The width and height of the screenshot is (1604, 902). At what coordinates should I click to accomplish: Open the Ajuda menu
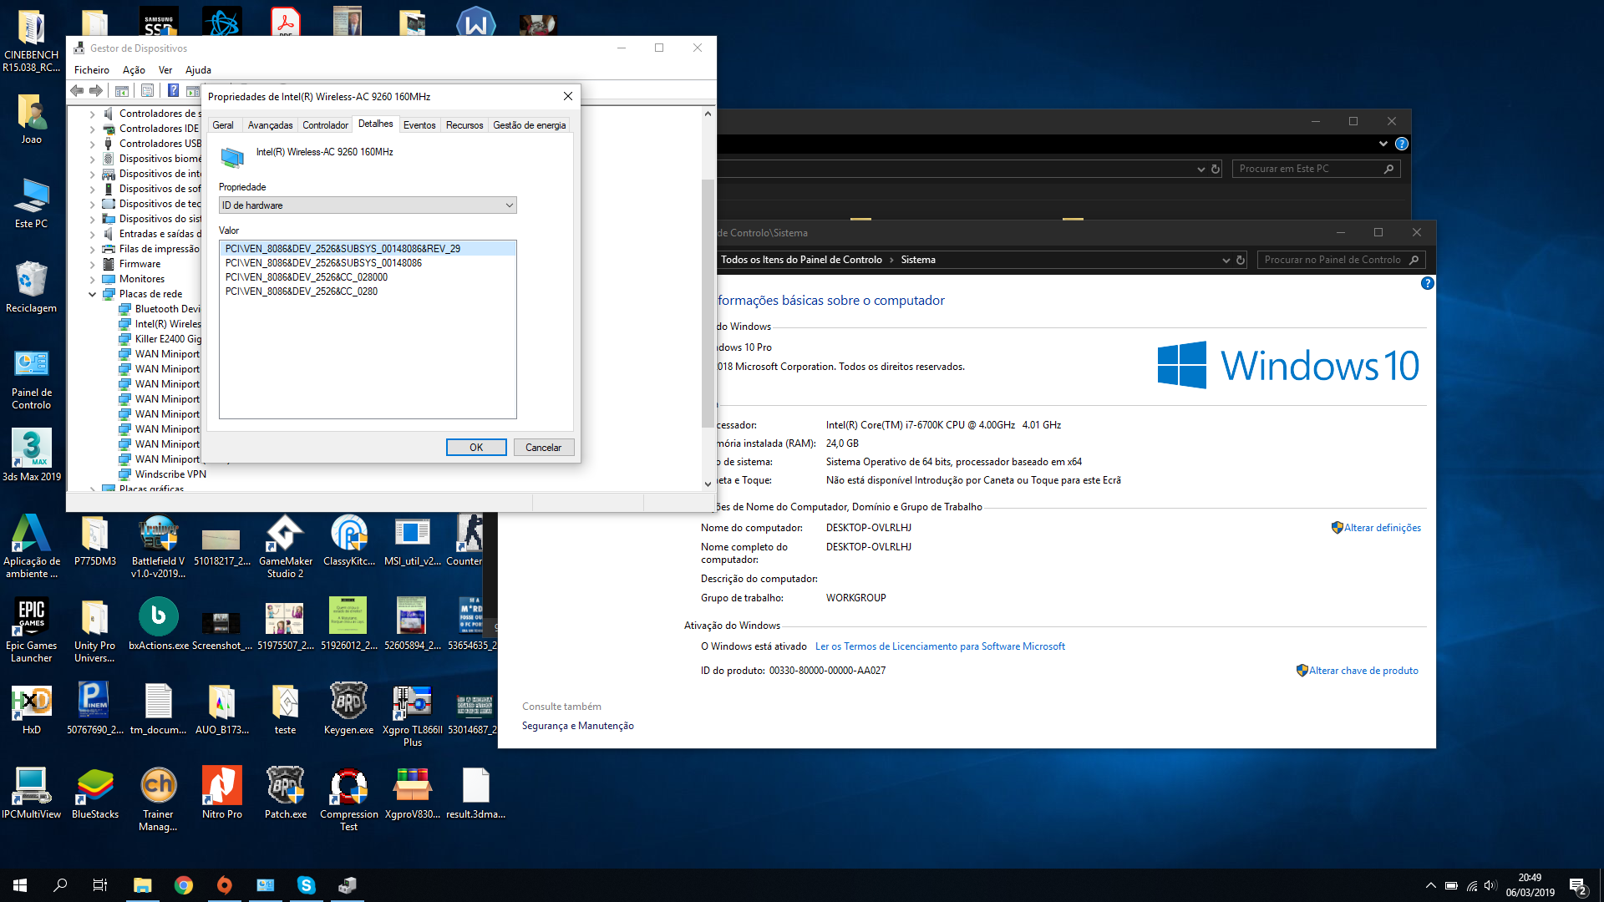click(x=198, y=70)
